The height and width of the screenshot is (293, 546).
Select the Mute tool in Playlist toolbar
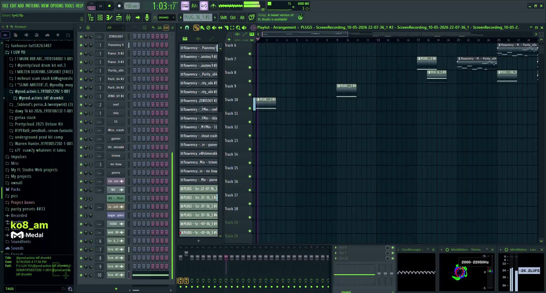tap(214, 28)
